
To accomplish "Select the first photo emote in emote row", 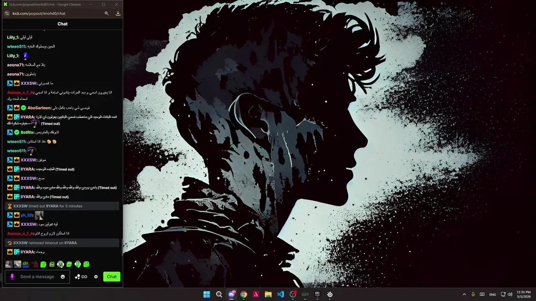I will (x=8, y=264).
